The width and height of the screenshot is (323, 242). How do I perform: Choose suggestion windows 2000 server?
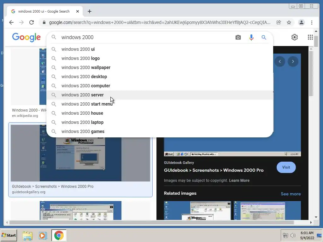point(160,95)
